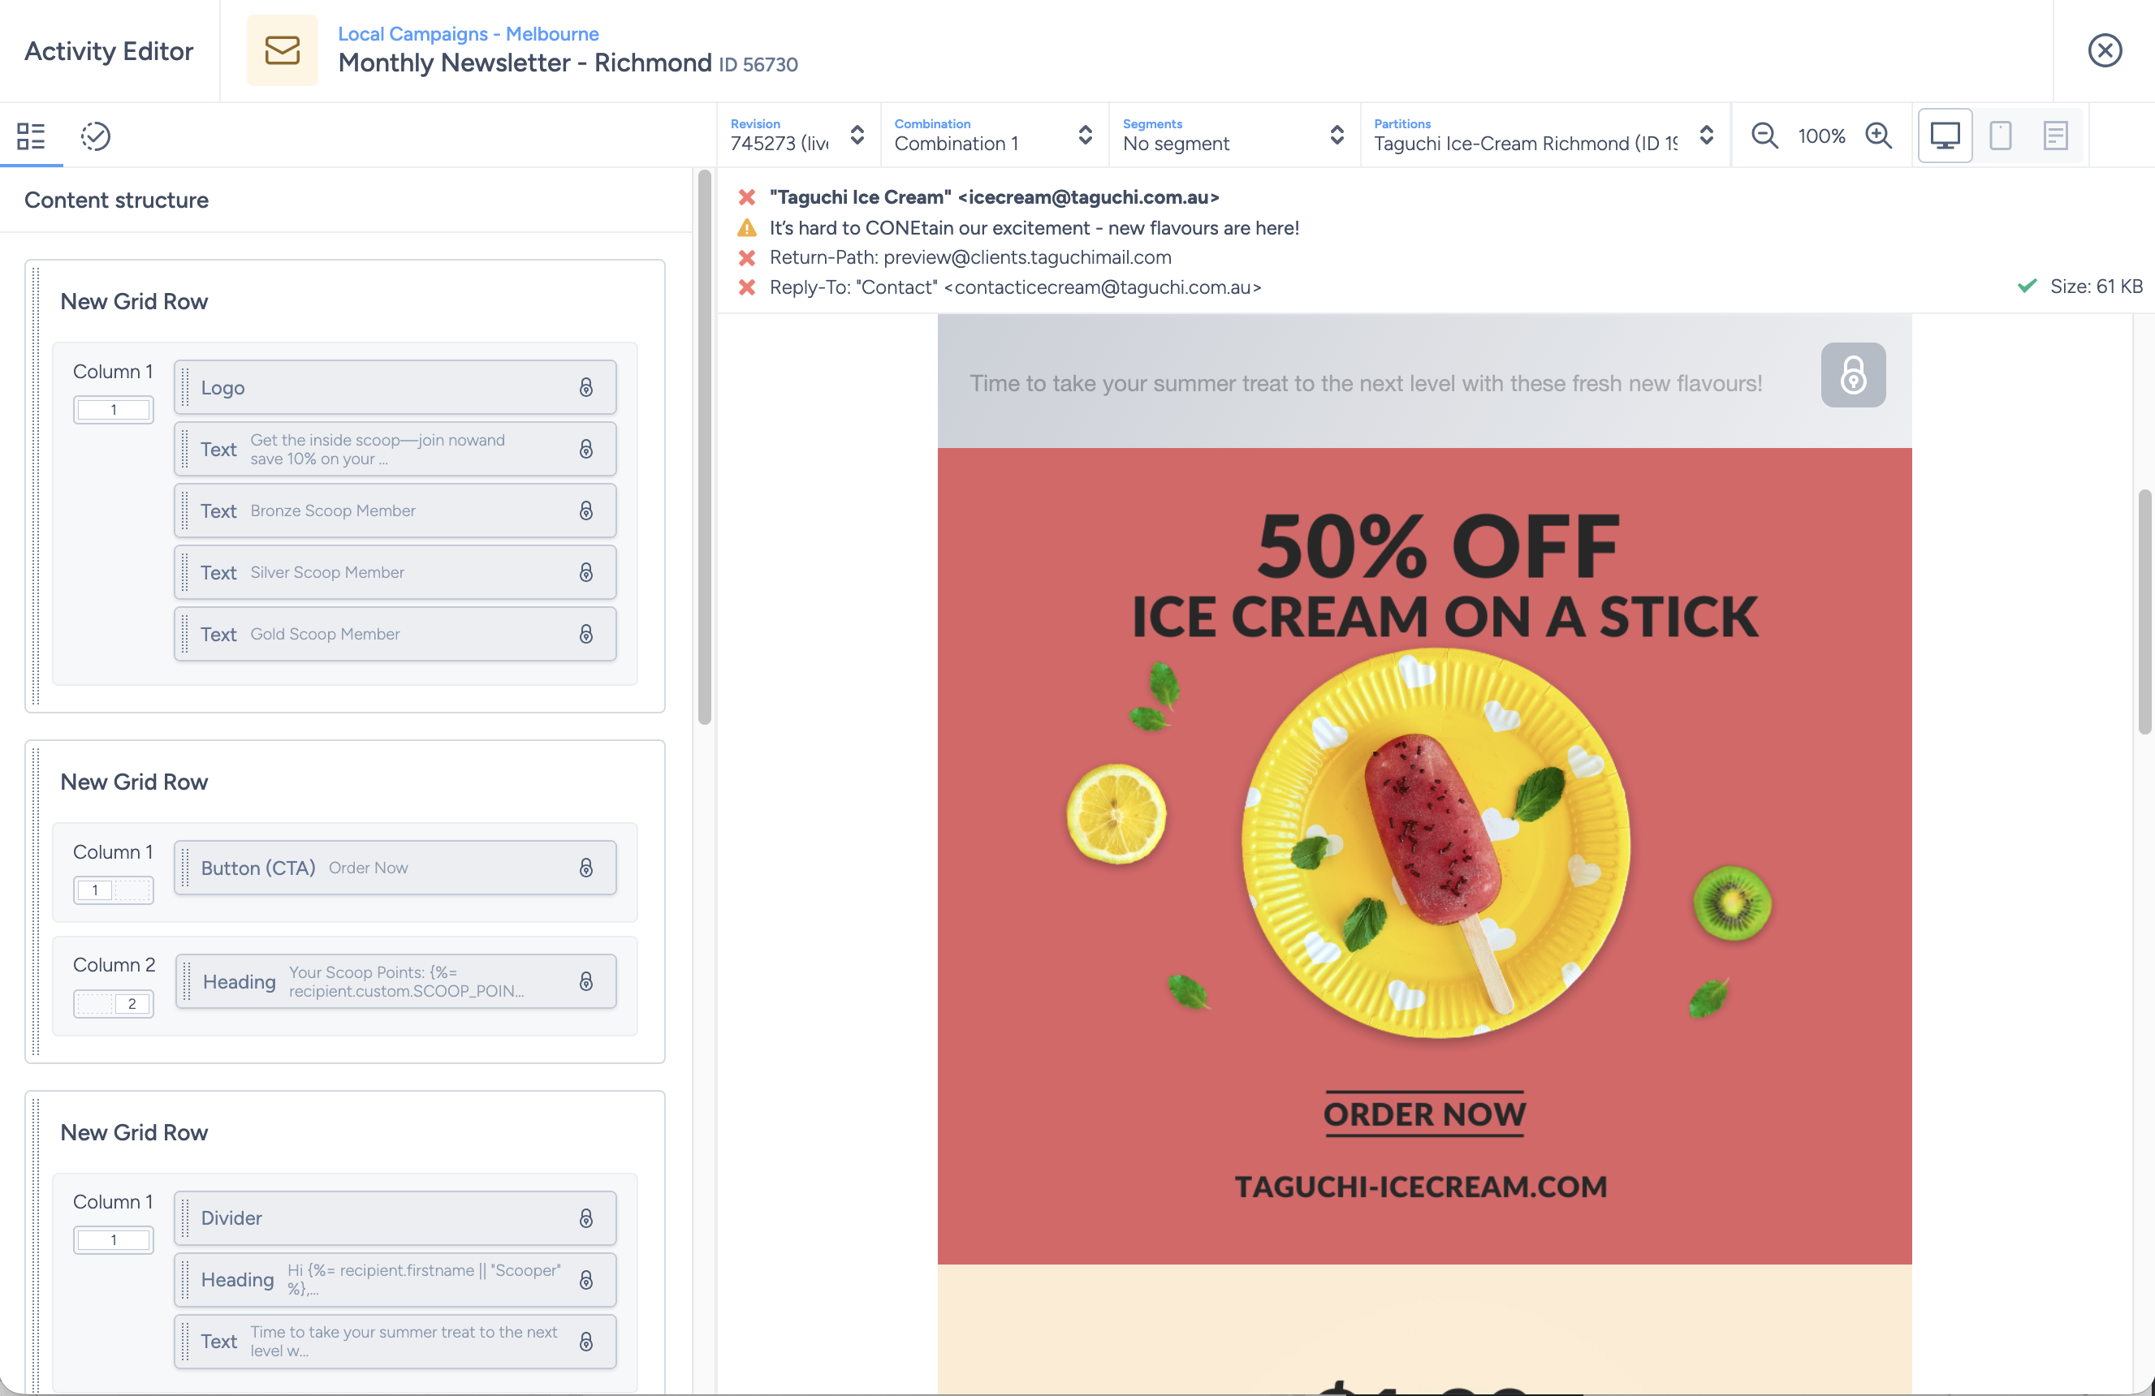Click the subject line warning icon
The image size is (2155, 1396).
click(747, 227)
